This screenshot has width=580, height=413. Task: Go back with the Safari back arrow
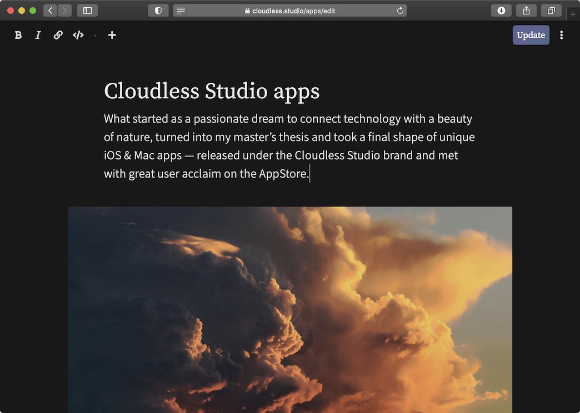(x=51, y=11)
